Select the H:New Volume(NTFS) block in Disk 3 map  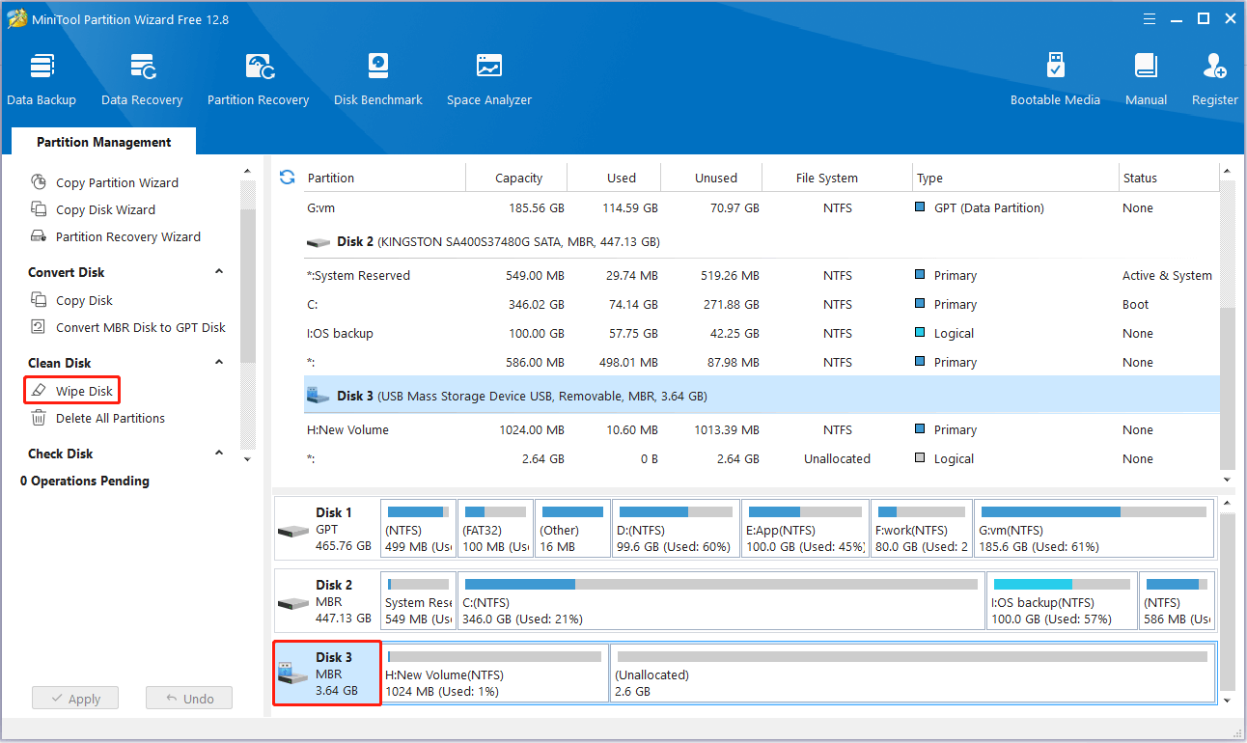(494, 674)
